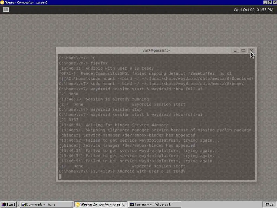Click the Weston Compositor window title icon
The width and height of the screenshot is (277, 208).
point(2,2)
